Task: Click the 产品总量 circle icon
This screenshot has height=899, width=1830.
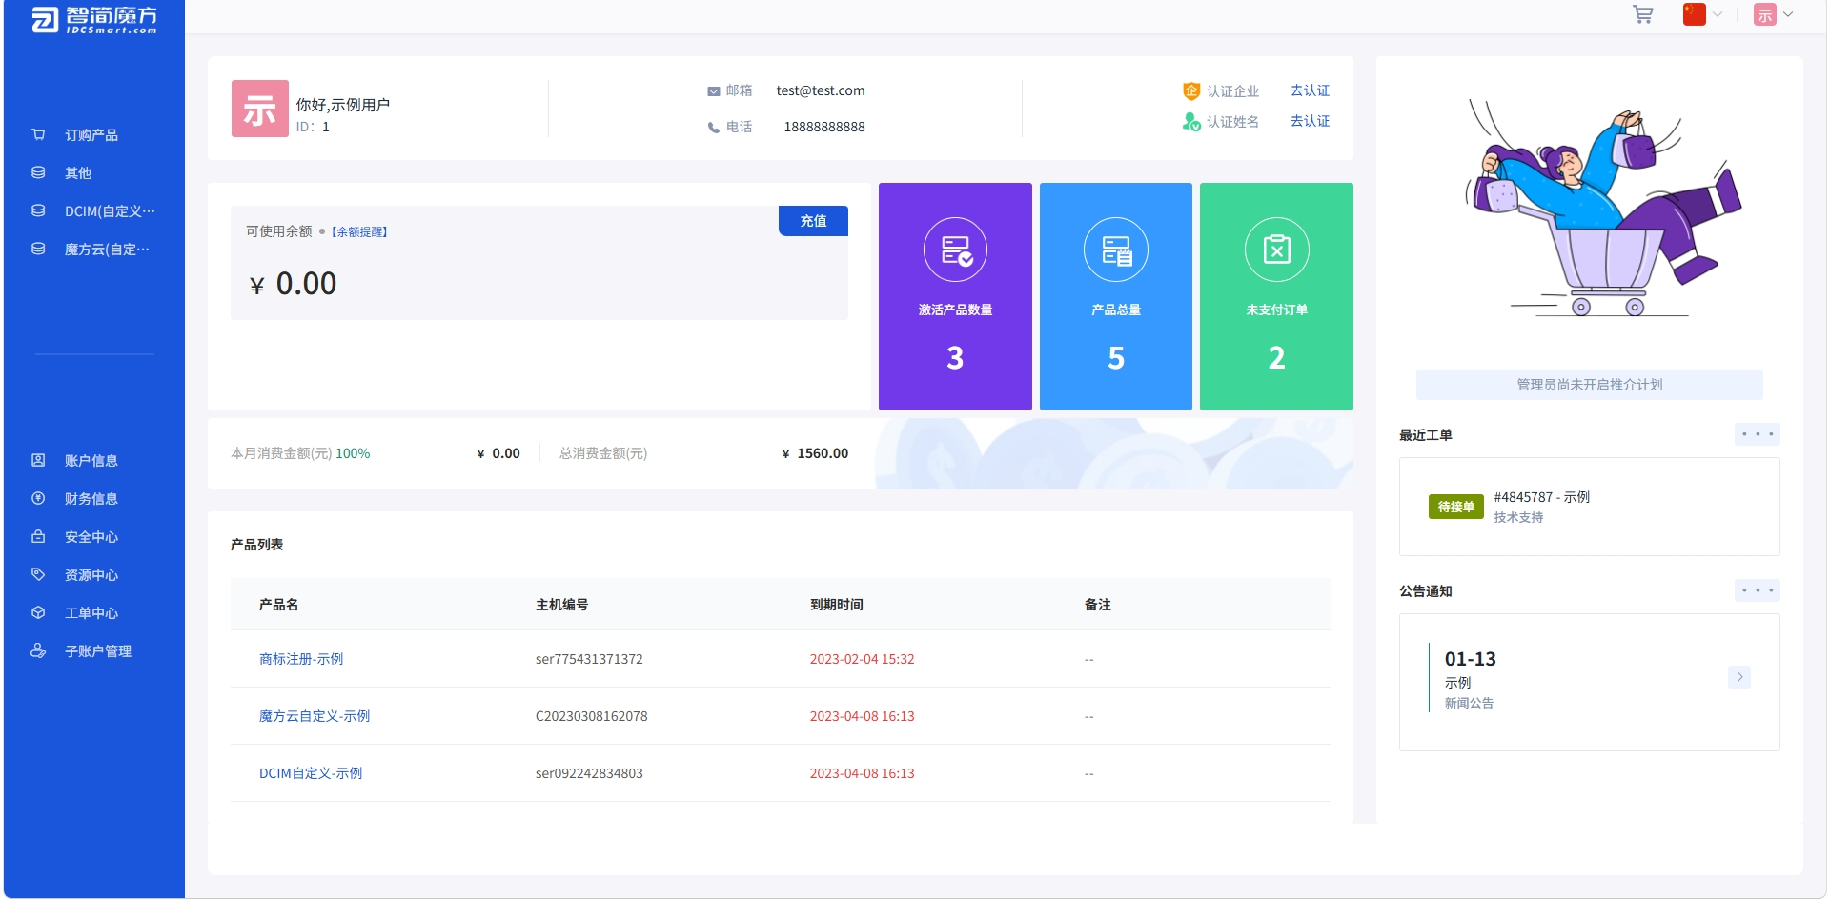Action: pyautogui.click(x=1116, y=250)
